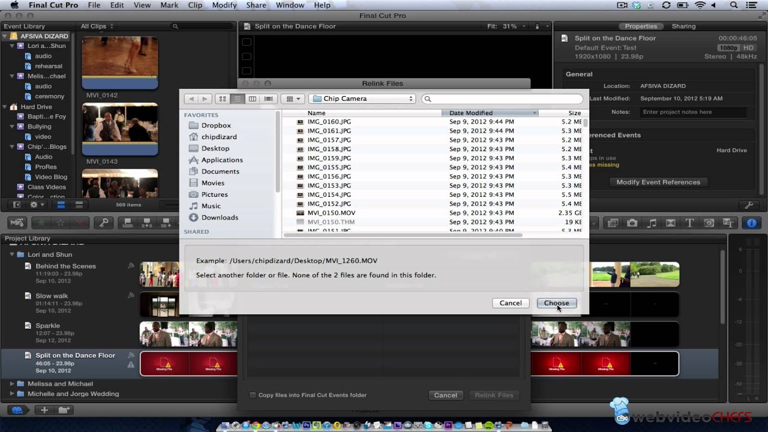768x432 pixels.
Task: Click the unrate hollow star icon
Action: 61,223
